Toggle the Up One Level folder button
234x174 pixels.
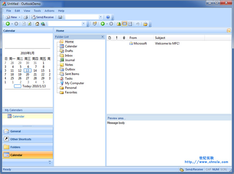[118, 24]
